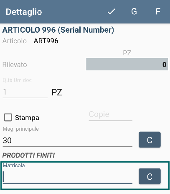Edit the Mag. principale field with 30
The width and height of the screenshot is (170, 194).
point(68,140)
